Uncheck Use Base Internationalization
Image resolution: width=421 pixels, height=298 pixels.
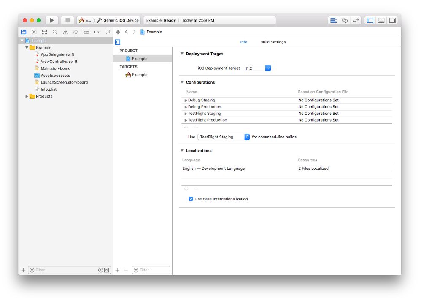(x=191, y=199)
